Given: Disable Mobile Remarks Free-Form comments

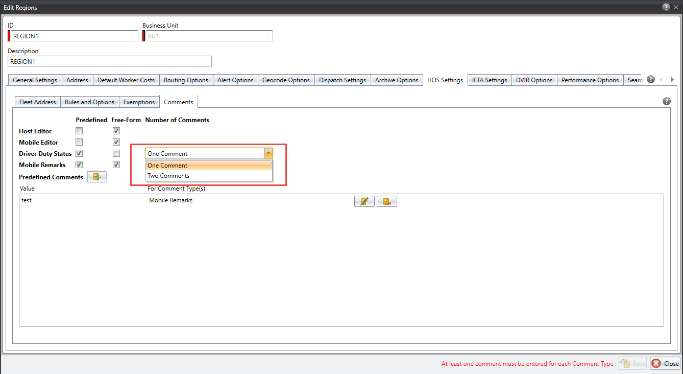Looking at the screenshot, I should tap(116, 164).
